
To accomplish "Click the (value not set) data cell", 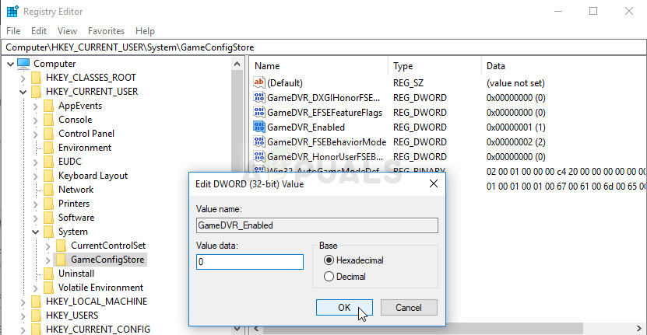I will pos(515,83).
